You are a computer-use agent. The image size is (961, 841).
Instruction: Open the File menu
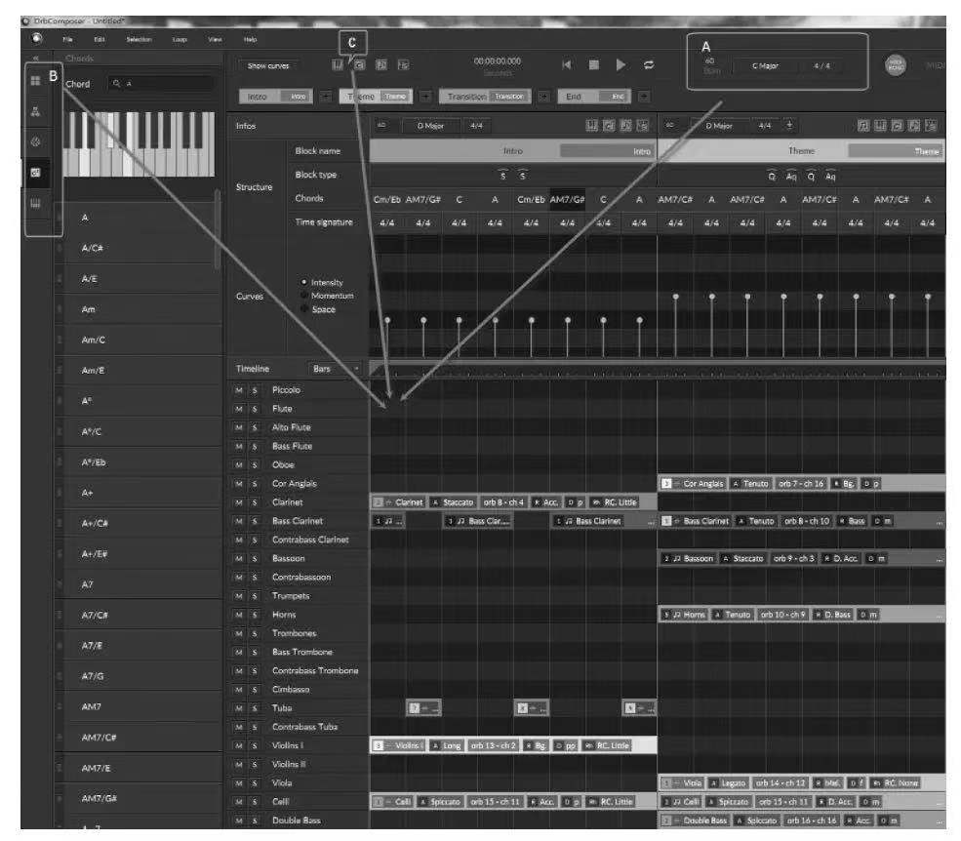pyautogui.click(x=68, y=39)
